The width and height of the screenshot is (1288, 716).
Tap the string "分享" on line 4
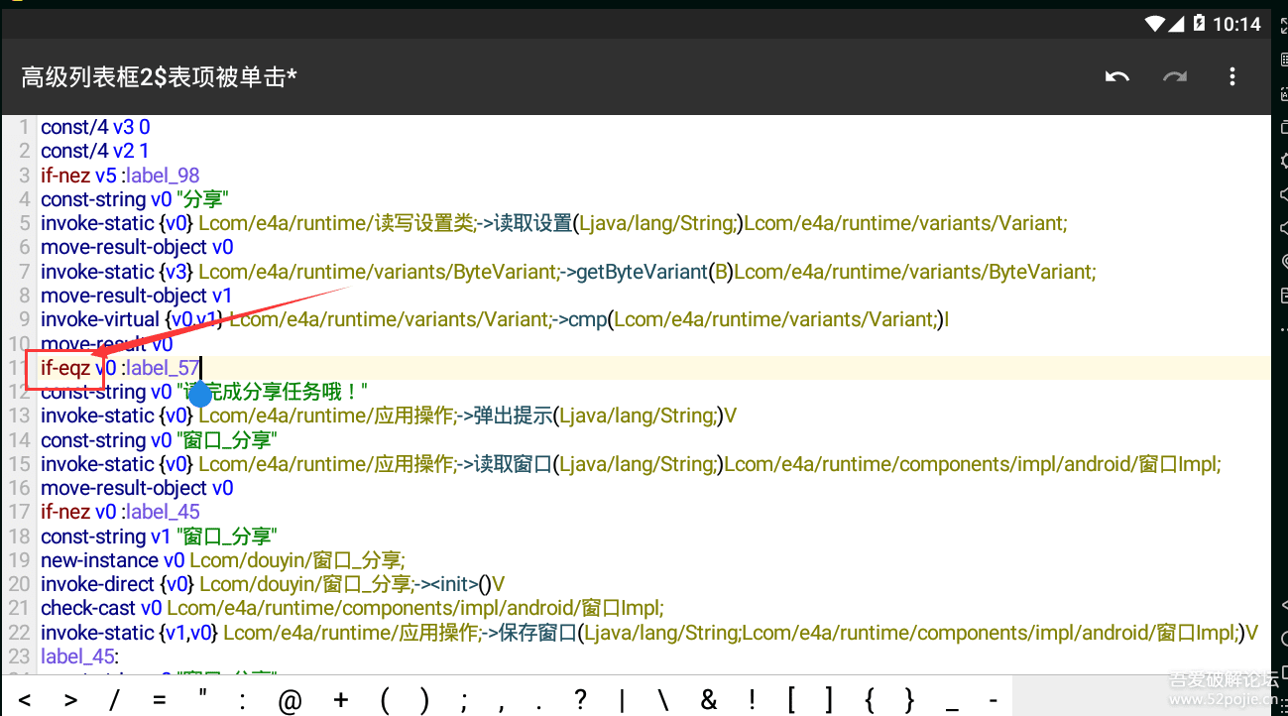[202, 199]
